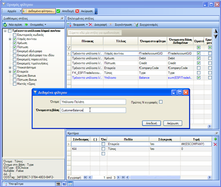
Task: Enable the Πρώτες Ν εγγραφές checkbox
Action: point(160,102)
